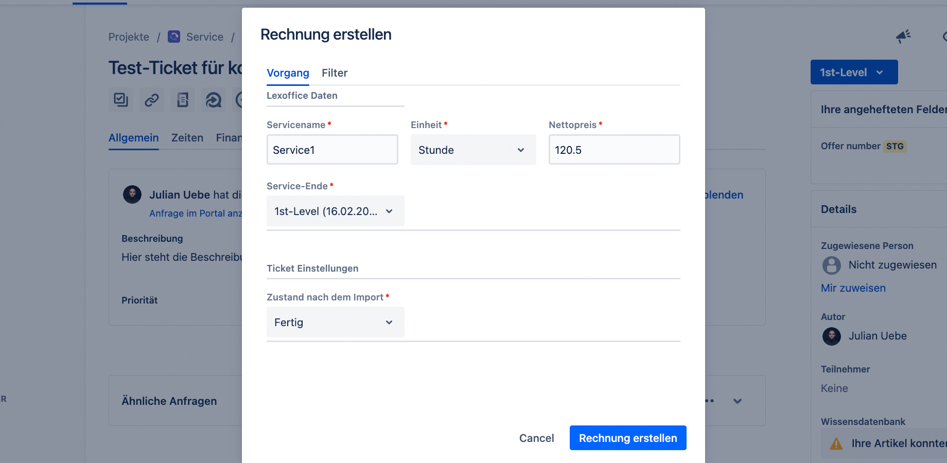Viewport: 947px width, 463px height.
Task: Click the Service project avatar in the breadcrumb
Action: (174, 37)
